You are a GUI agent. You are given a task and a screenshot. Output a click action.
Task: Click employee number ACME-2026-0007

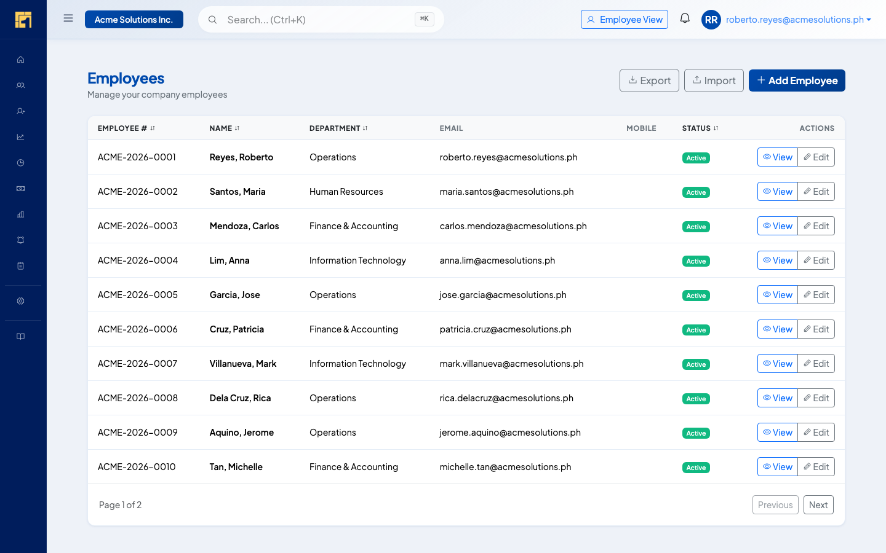tap(137, 364)
